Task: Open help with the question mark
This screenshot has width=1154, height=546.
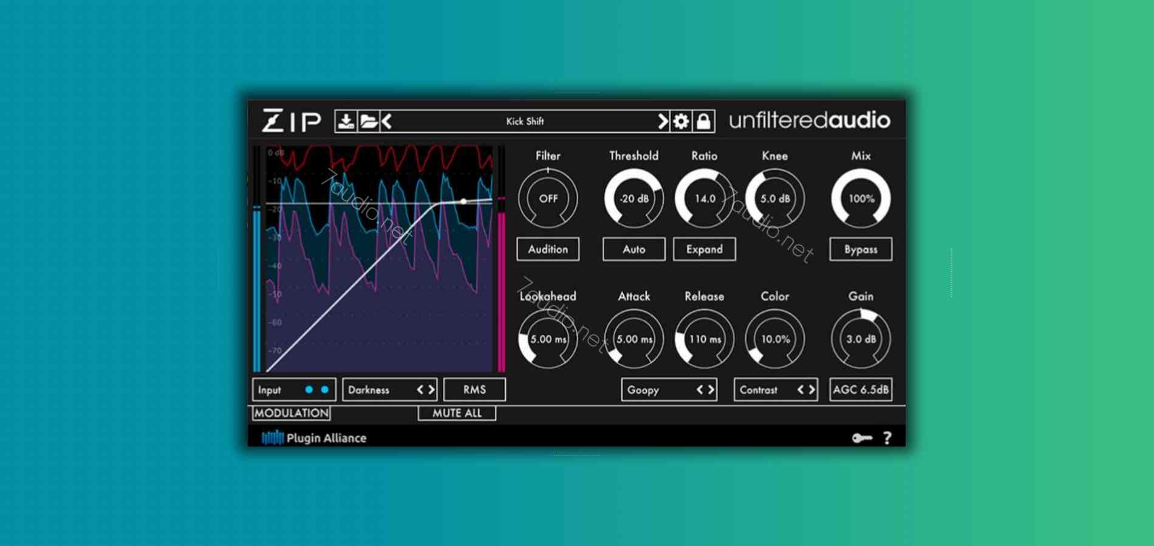Action: (x=887, y=437)
